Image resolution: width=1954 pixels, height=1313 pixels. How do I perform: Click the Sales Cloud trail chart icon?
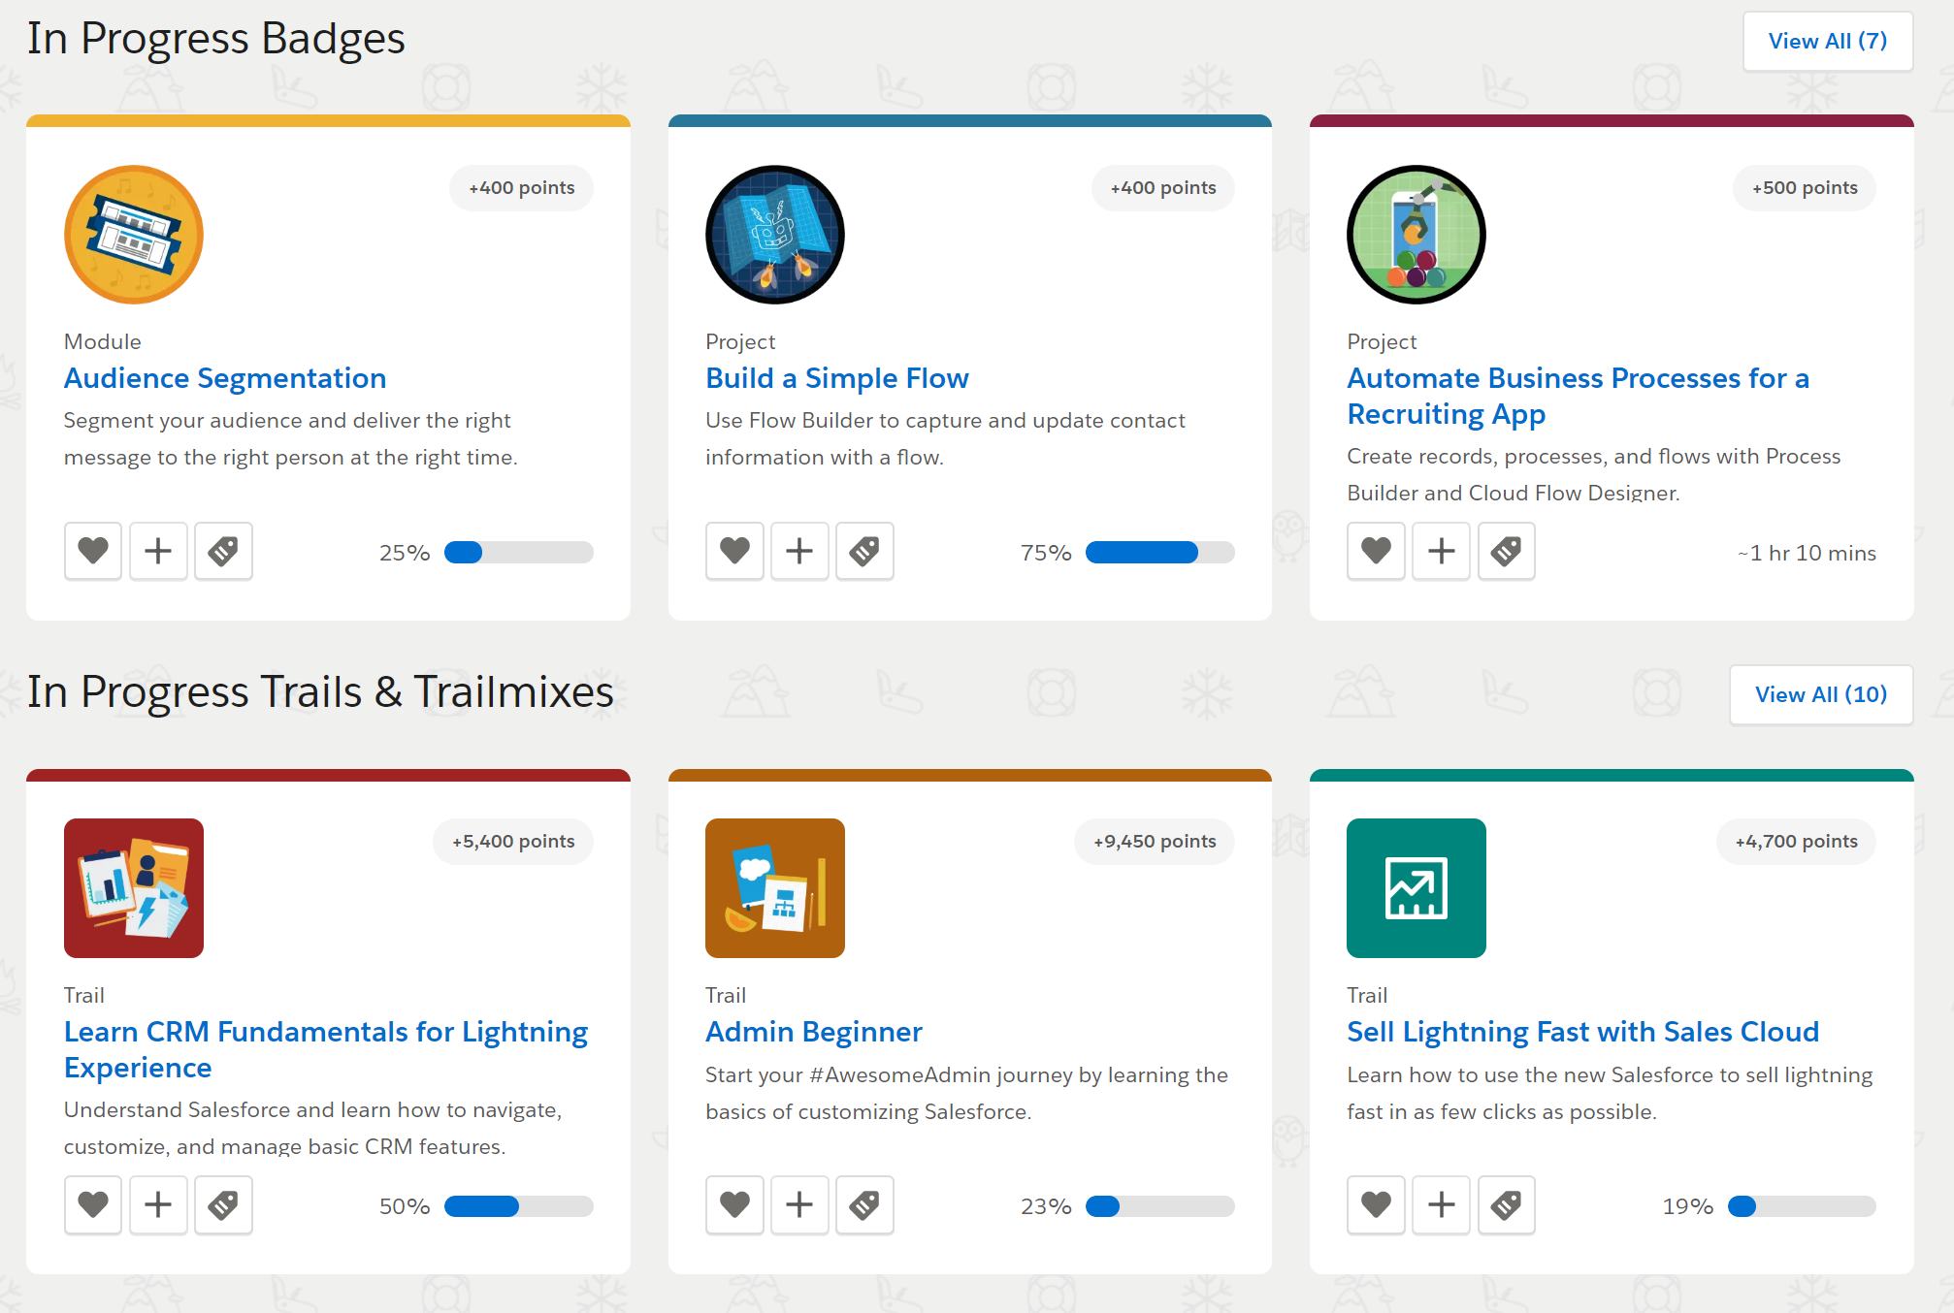tap(1417, 888)
